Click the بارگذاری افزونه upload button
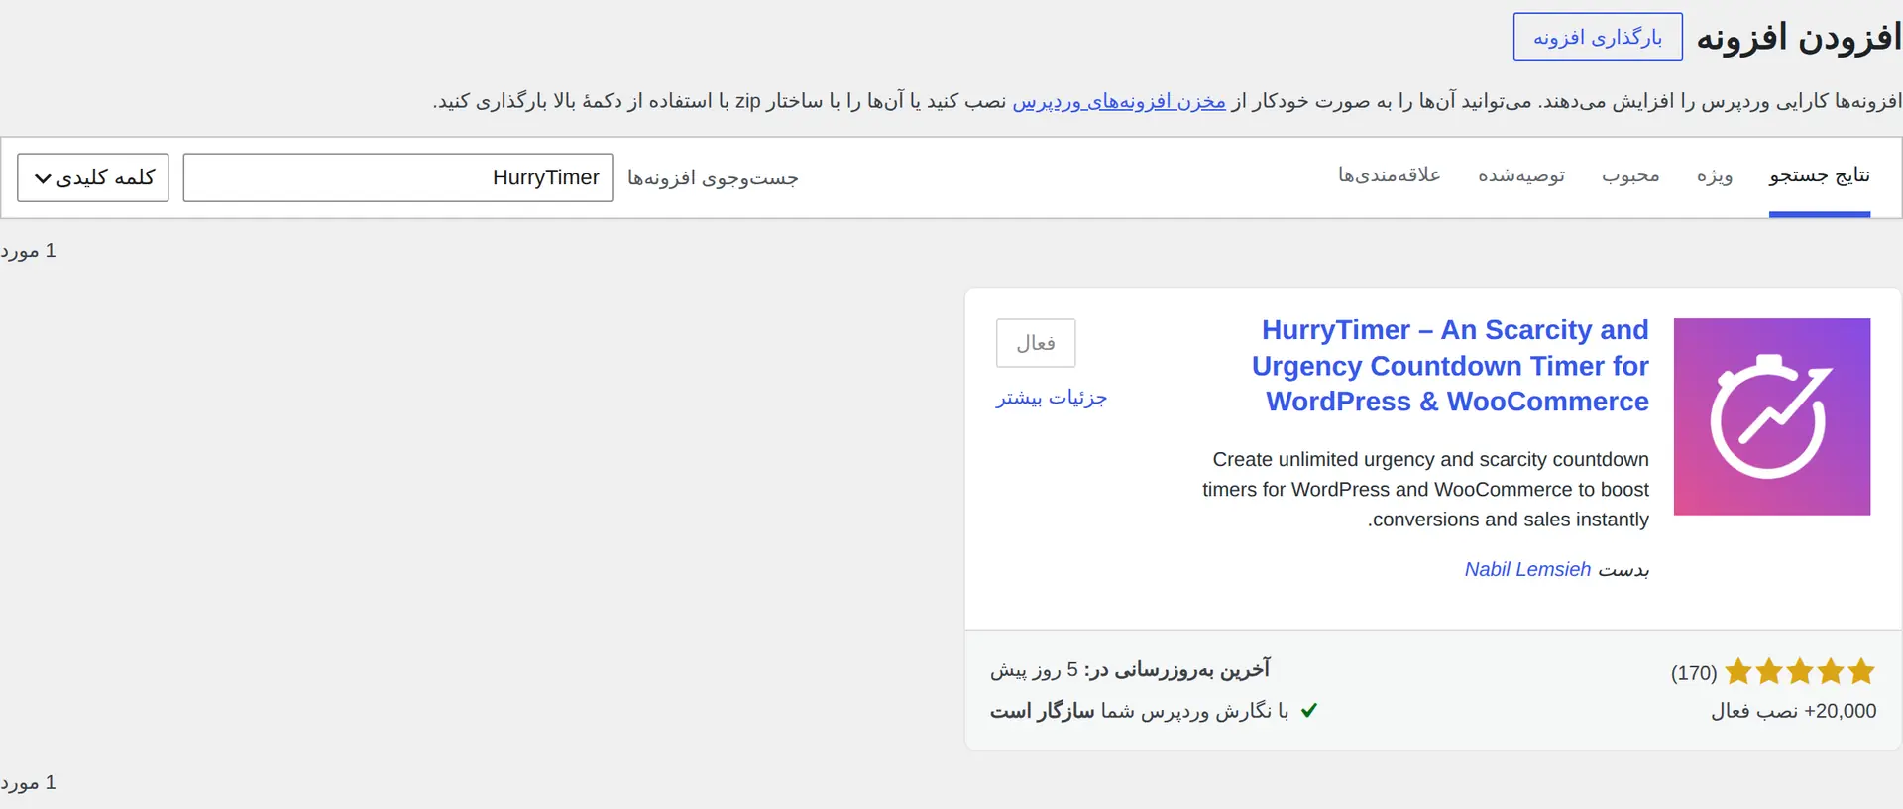Viewport: 1903px width, 809px height. [x=1598, y=38]
